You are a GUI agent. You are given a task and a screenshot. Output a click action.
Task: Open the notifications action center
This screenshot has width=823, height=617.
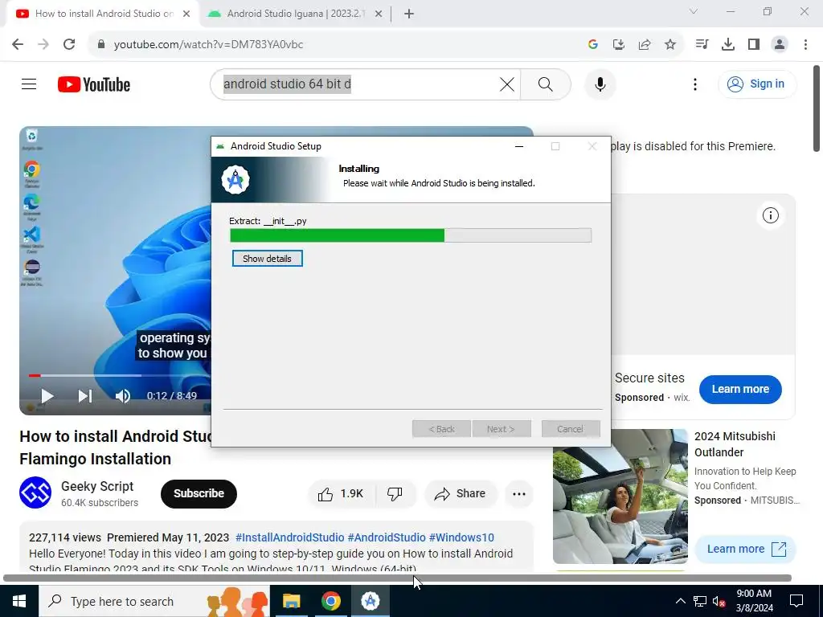coord(796,601)
